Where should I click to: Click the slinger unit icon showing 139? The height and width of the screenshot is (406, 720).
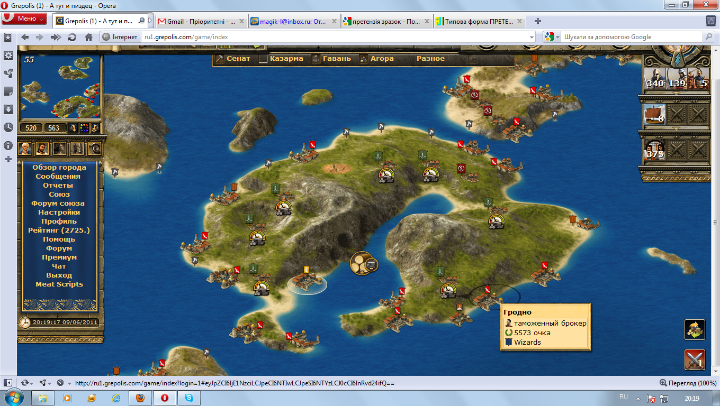coord(677,78)
